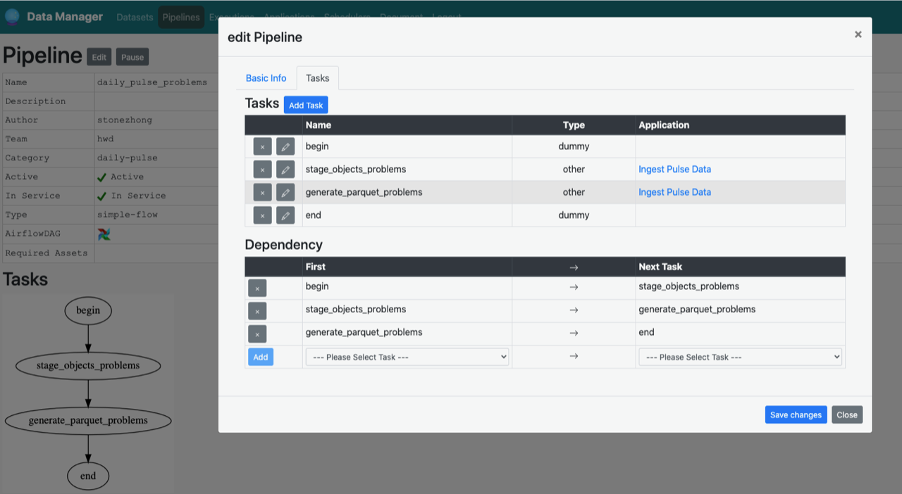
Task: Click Add to create a new dependency
Action: click(260, 357)
